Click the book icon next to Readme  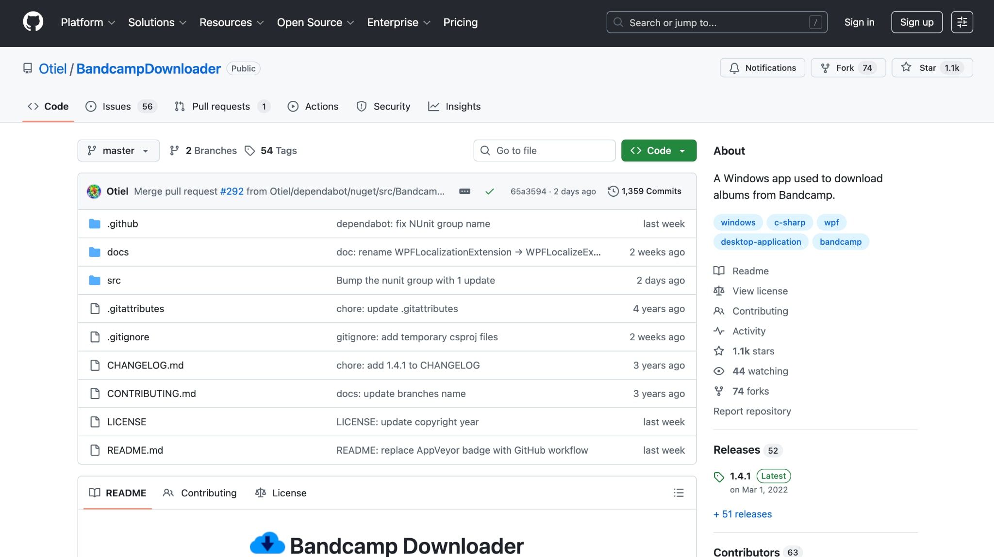pos(719,271)
